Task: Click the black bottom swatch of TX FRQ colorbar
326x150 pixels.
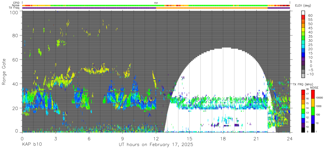Action: coord(303,130)
